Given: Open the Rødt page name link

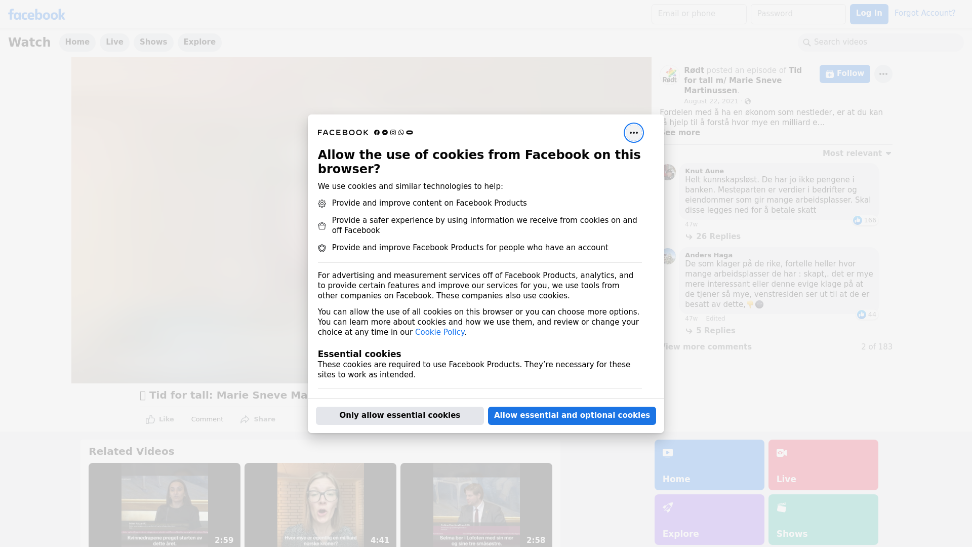Looking at the screenshot, I should pyautogui.click(x=694, y=70).
